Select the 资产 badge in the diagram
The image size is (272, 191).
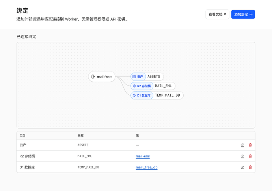(138, 77)
